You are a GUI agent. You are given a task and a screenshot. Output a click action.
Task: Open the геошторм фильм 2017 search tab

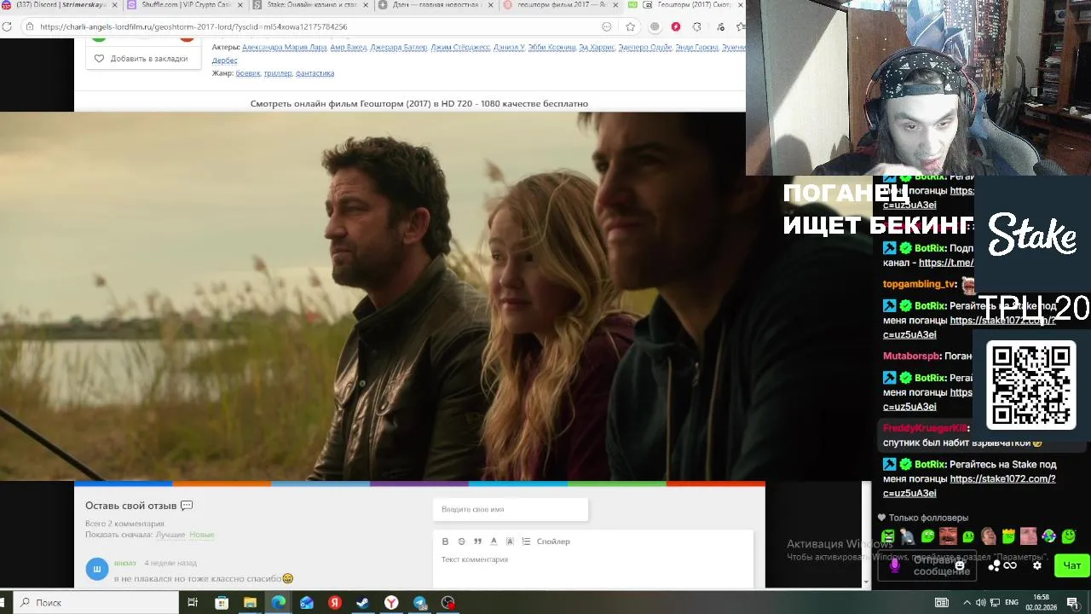(x=561, y=5)
